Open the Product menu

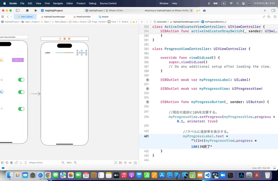pos(81,3)
